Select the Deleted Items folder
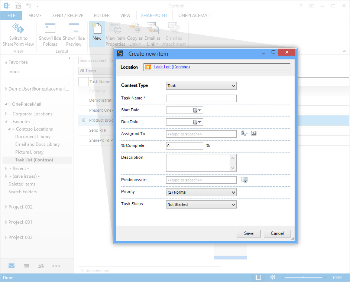This screenshot has height=282, width=350. point(22,184)
